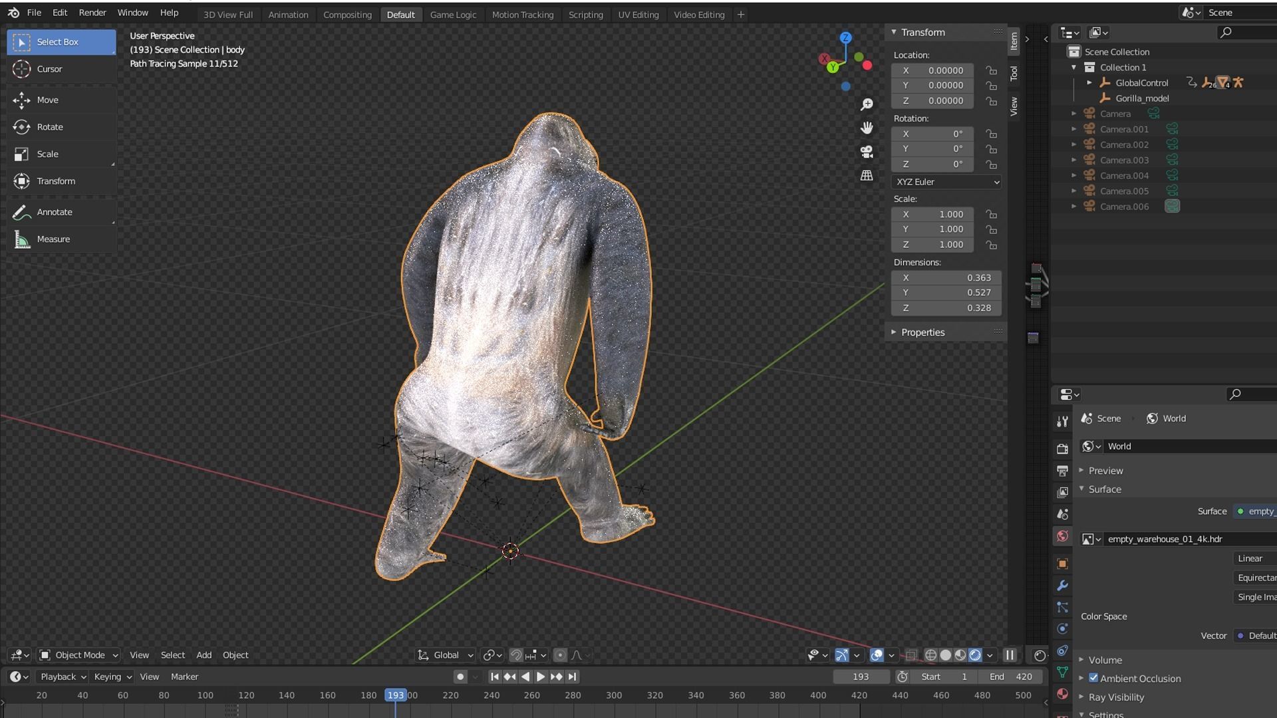Viewport: 1277px width, 718px height.
Task: Switch to Animation workspace tab
Action: point(288,15)
